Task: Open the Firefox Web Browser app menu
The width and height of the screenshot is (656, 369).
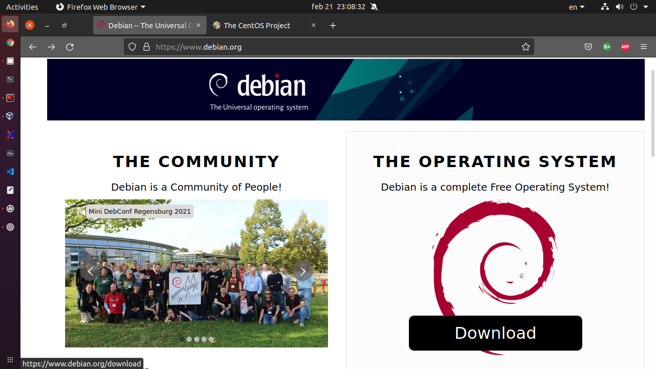Action: click(100, 7)
